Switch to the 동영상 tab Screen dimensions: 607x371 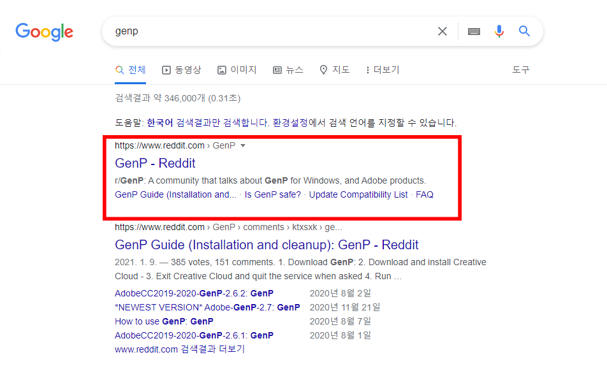[x=182, y=70]
